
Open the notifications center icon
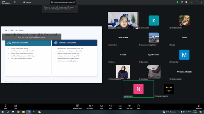tap(201, 112)
